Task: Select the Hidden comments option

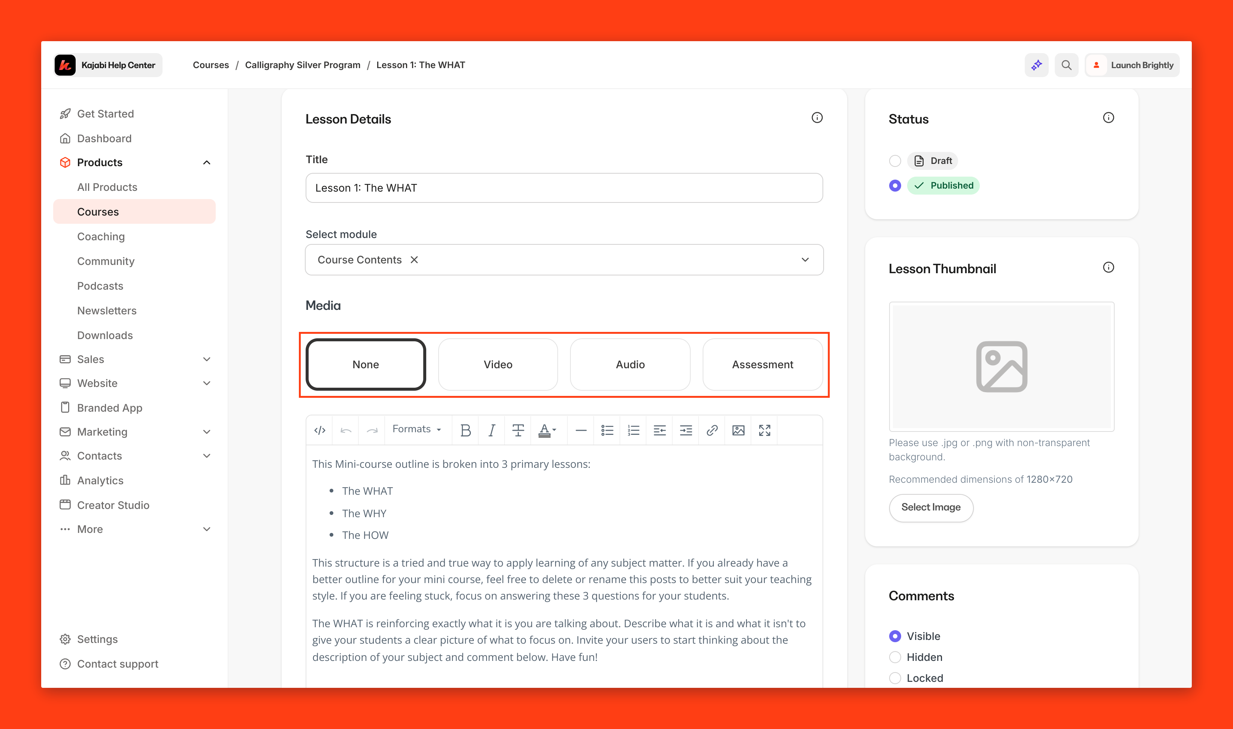Action: [x=895, y=657]
